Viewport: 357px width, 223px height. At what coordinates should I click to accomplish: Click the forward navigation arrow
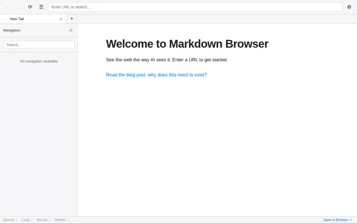(19, 7)
